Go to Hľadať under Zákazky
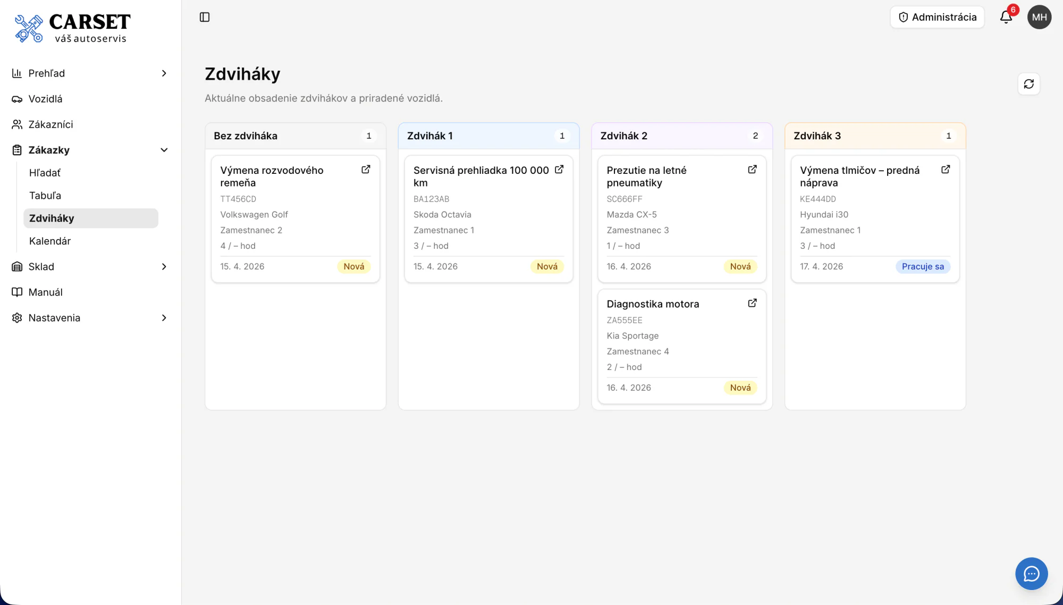This screenshot has height=605, width=1063. point(91,173)
